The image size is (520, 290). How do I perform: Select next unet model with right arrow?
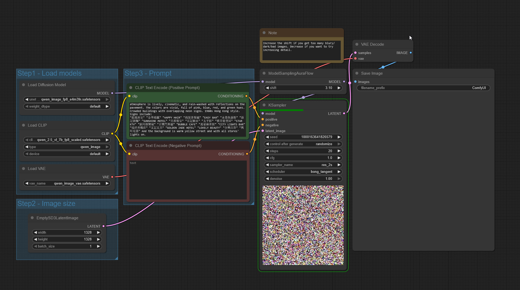click(107, 99)
